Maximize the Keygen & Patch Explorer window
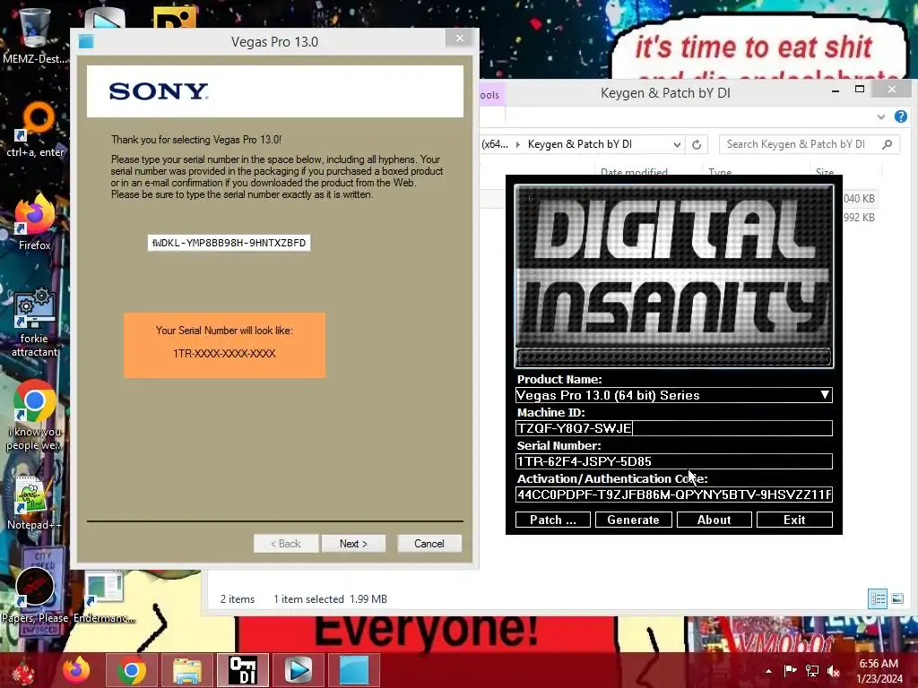Image resolution: width=918 pixels, height=688 pixels. pyautogui.click(x=860, y=90)
